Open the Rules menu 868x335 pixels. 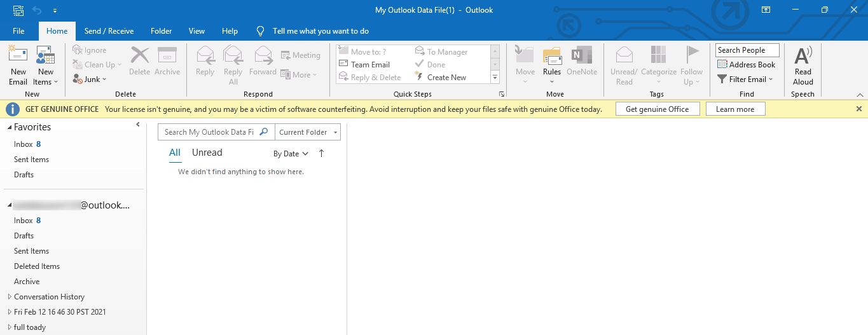point(552,66)
